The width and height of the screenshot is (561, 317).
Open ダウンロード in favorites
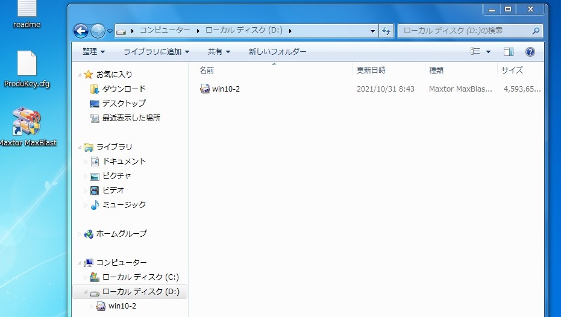[x=124, y=89]
